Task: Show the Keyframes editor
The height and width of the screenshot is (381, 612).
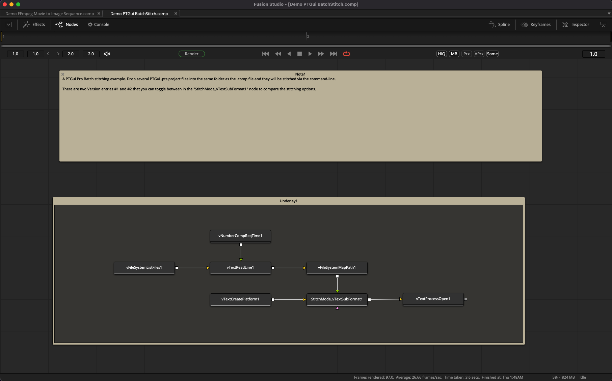Action: (x=536, y=25)
